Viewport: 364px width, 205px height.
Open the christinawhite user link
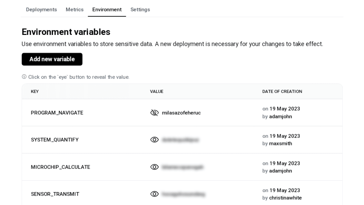pos(285,198)
